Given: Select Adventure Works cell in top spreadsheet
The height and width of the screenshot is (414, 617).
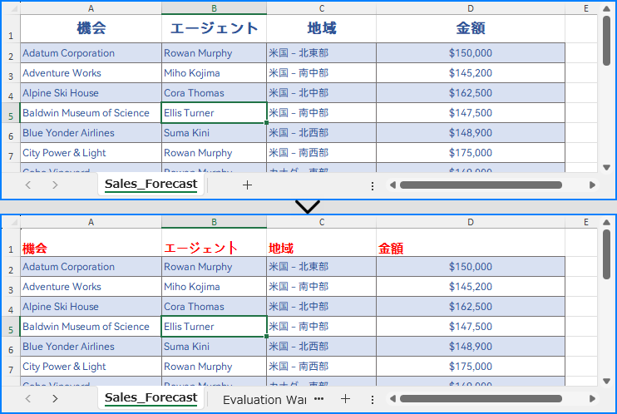Looking at the screenshot, I should (91, 73).
